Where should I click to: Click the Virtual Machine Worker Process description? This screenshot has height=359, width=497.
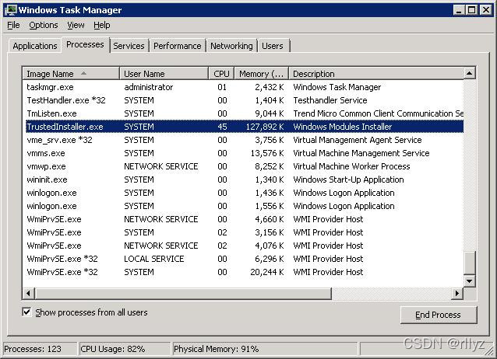(x=351, y=166)
